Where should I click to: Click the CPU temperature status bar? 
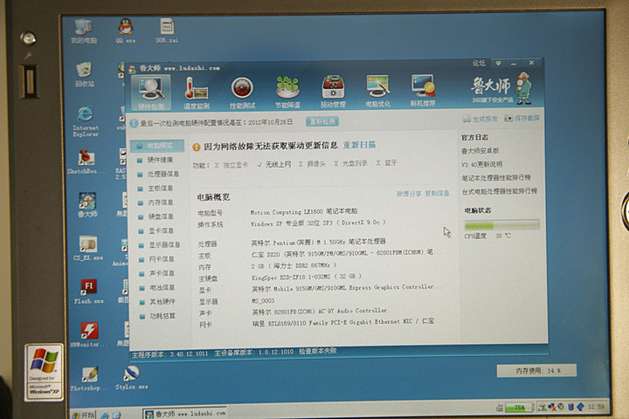point(501,225)
